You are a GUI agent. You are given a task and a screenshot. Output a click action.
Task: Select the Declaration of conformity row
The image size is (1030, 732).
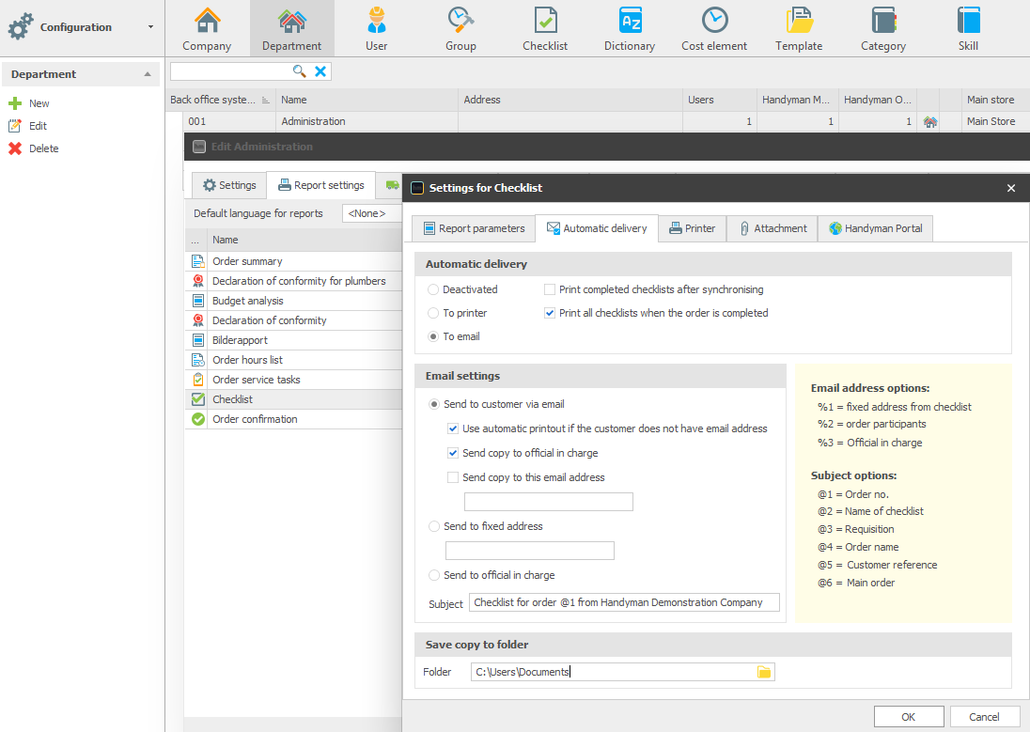pos(293,320)
